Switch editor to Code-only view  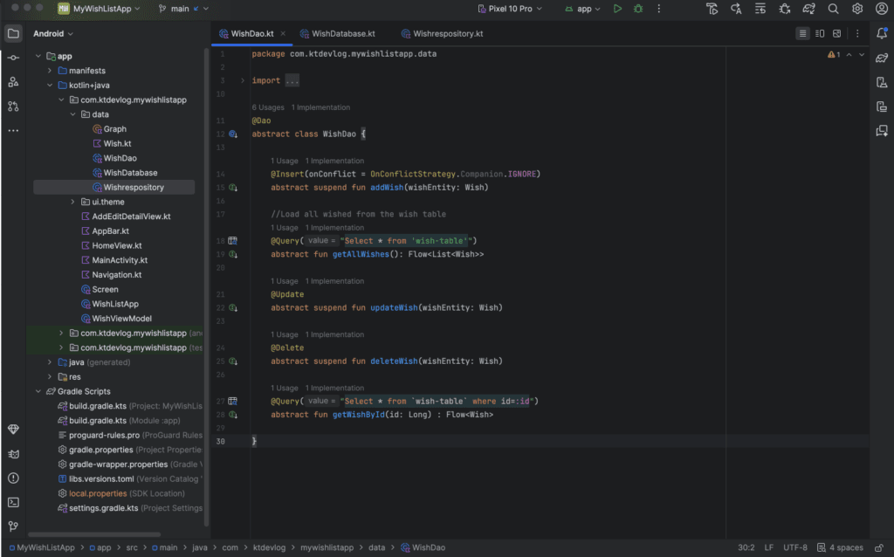(x=802, y=34)
